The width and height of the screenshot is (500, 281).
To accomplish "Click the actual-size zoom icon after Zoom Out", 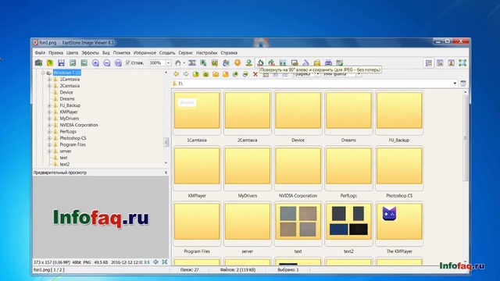I will tap(118, 62).
